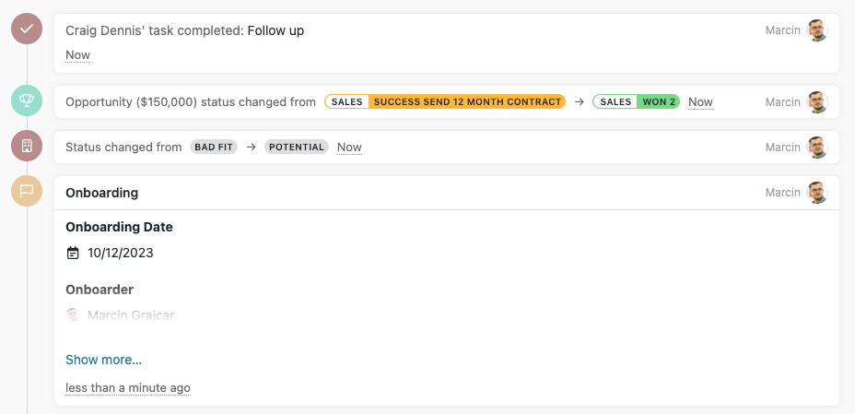Click the opportunity trophy timeline icon

pos(27,101)
